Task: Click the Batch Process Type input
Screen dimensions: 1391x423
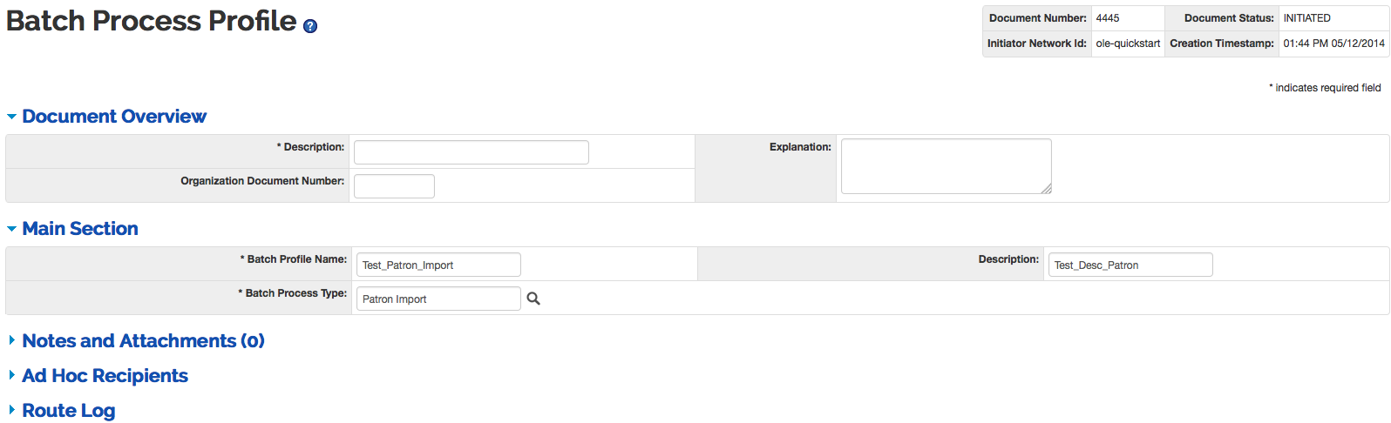Action: click(438, 299)
